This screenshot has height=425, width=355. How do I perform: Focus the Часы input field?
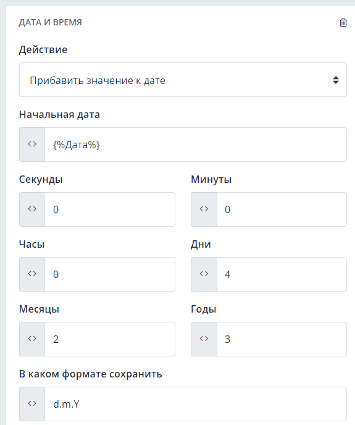click(110, 274)
